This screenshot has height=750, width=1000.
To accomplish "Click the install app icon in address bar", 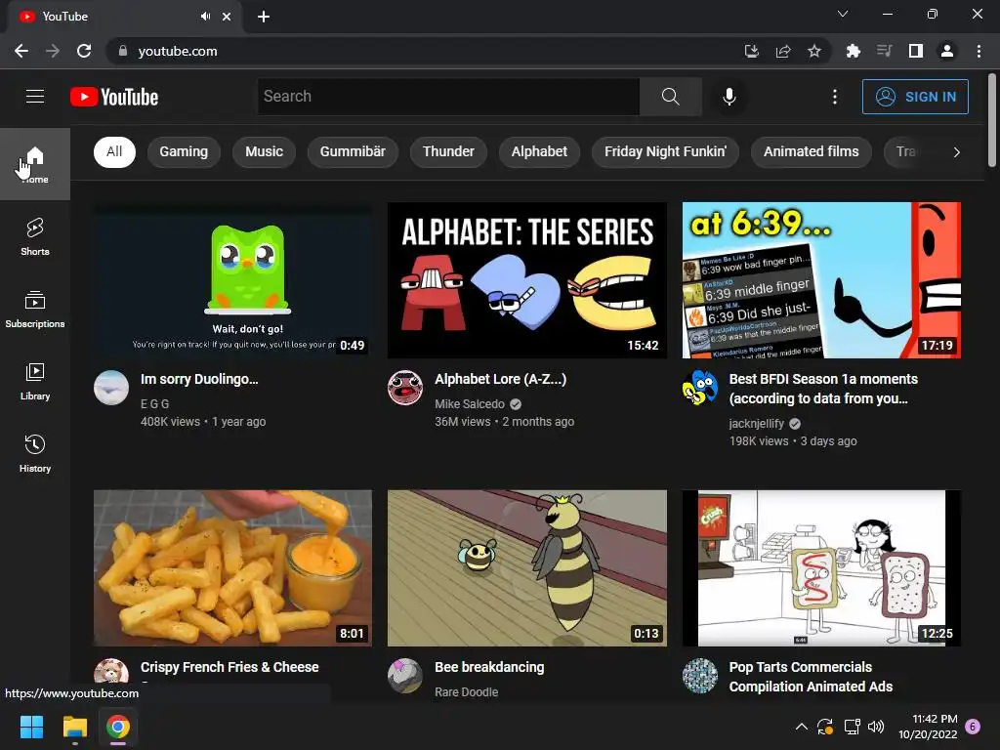I will pos(752,51).
